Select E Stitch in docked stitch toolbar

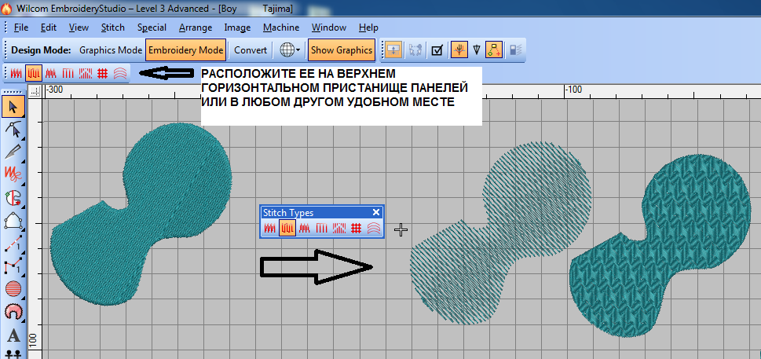point(68,73)
